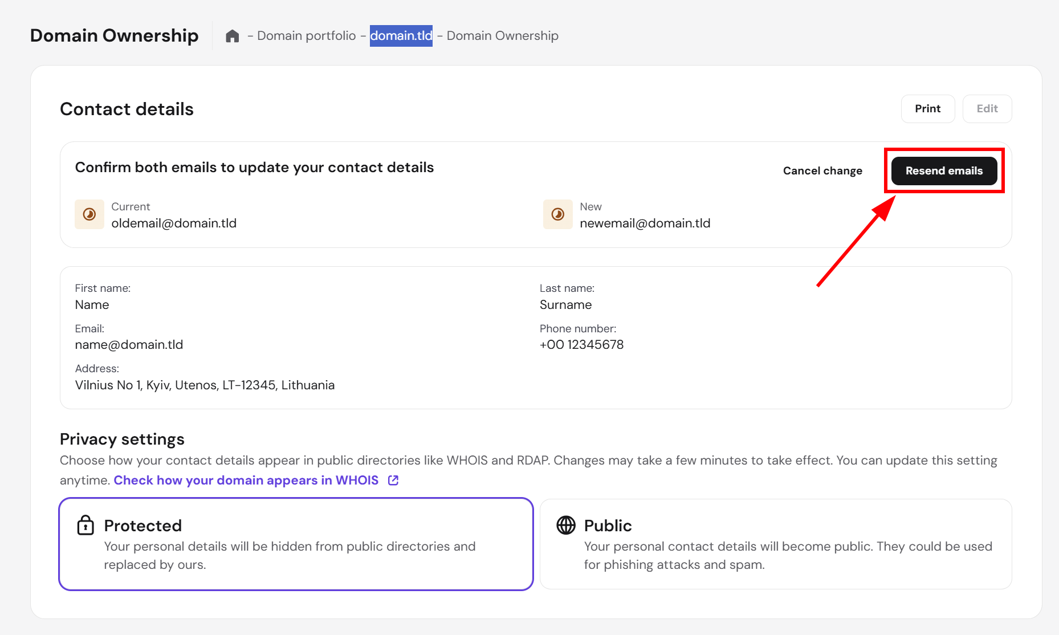
Task: Select newemail@domain.tld address text
Action: click(645, 223)
